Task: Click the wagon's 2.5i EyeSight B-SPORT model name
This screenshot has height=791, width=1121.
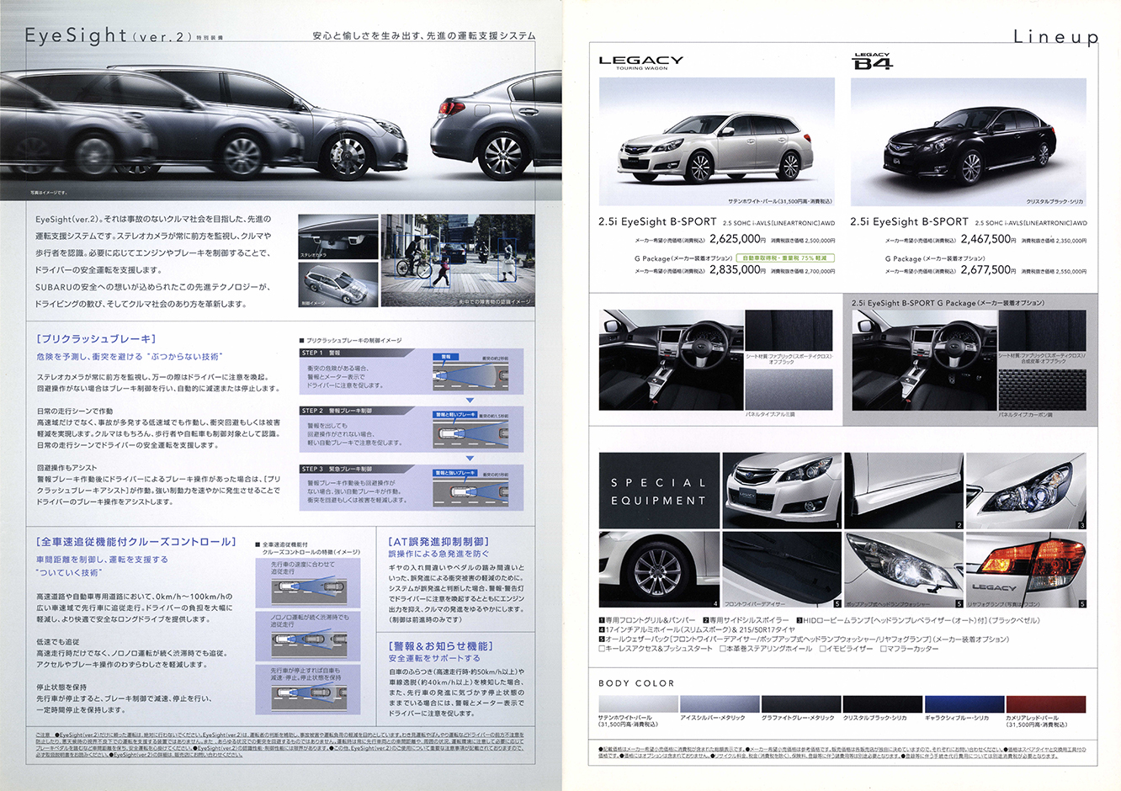Action: 657,222
